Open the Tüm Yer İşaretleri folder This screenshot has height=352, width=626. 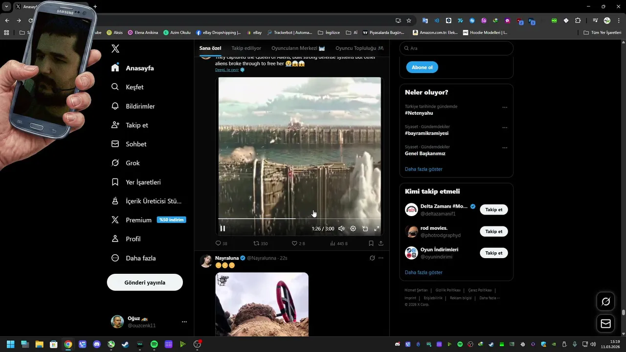point(603,32)
